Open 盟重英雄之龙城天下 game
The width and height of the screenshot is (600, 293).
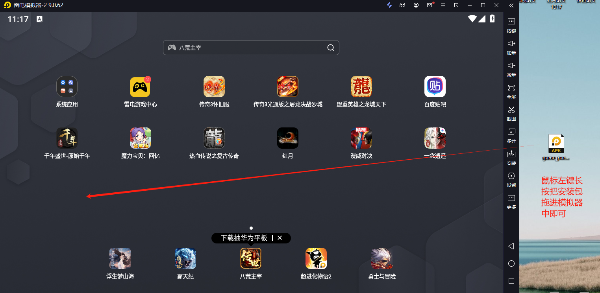point(361,87)
